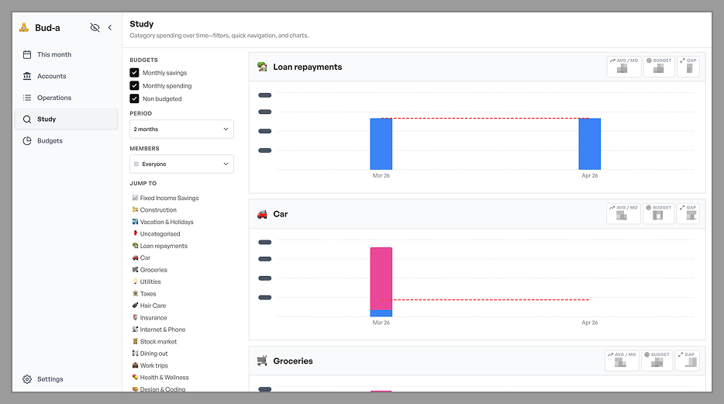Collapse the sidebar with the chevron
Viewport: 724px width, 404px height.
tap(110, 28)
